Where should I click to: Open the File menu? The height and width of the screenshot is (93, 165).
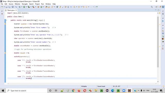pyautogui.click(x=2, y=4)
